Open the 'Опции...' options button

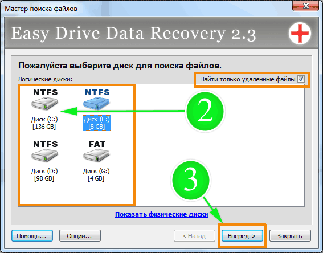[x=80, y=236]
